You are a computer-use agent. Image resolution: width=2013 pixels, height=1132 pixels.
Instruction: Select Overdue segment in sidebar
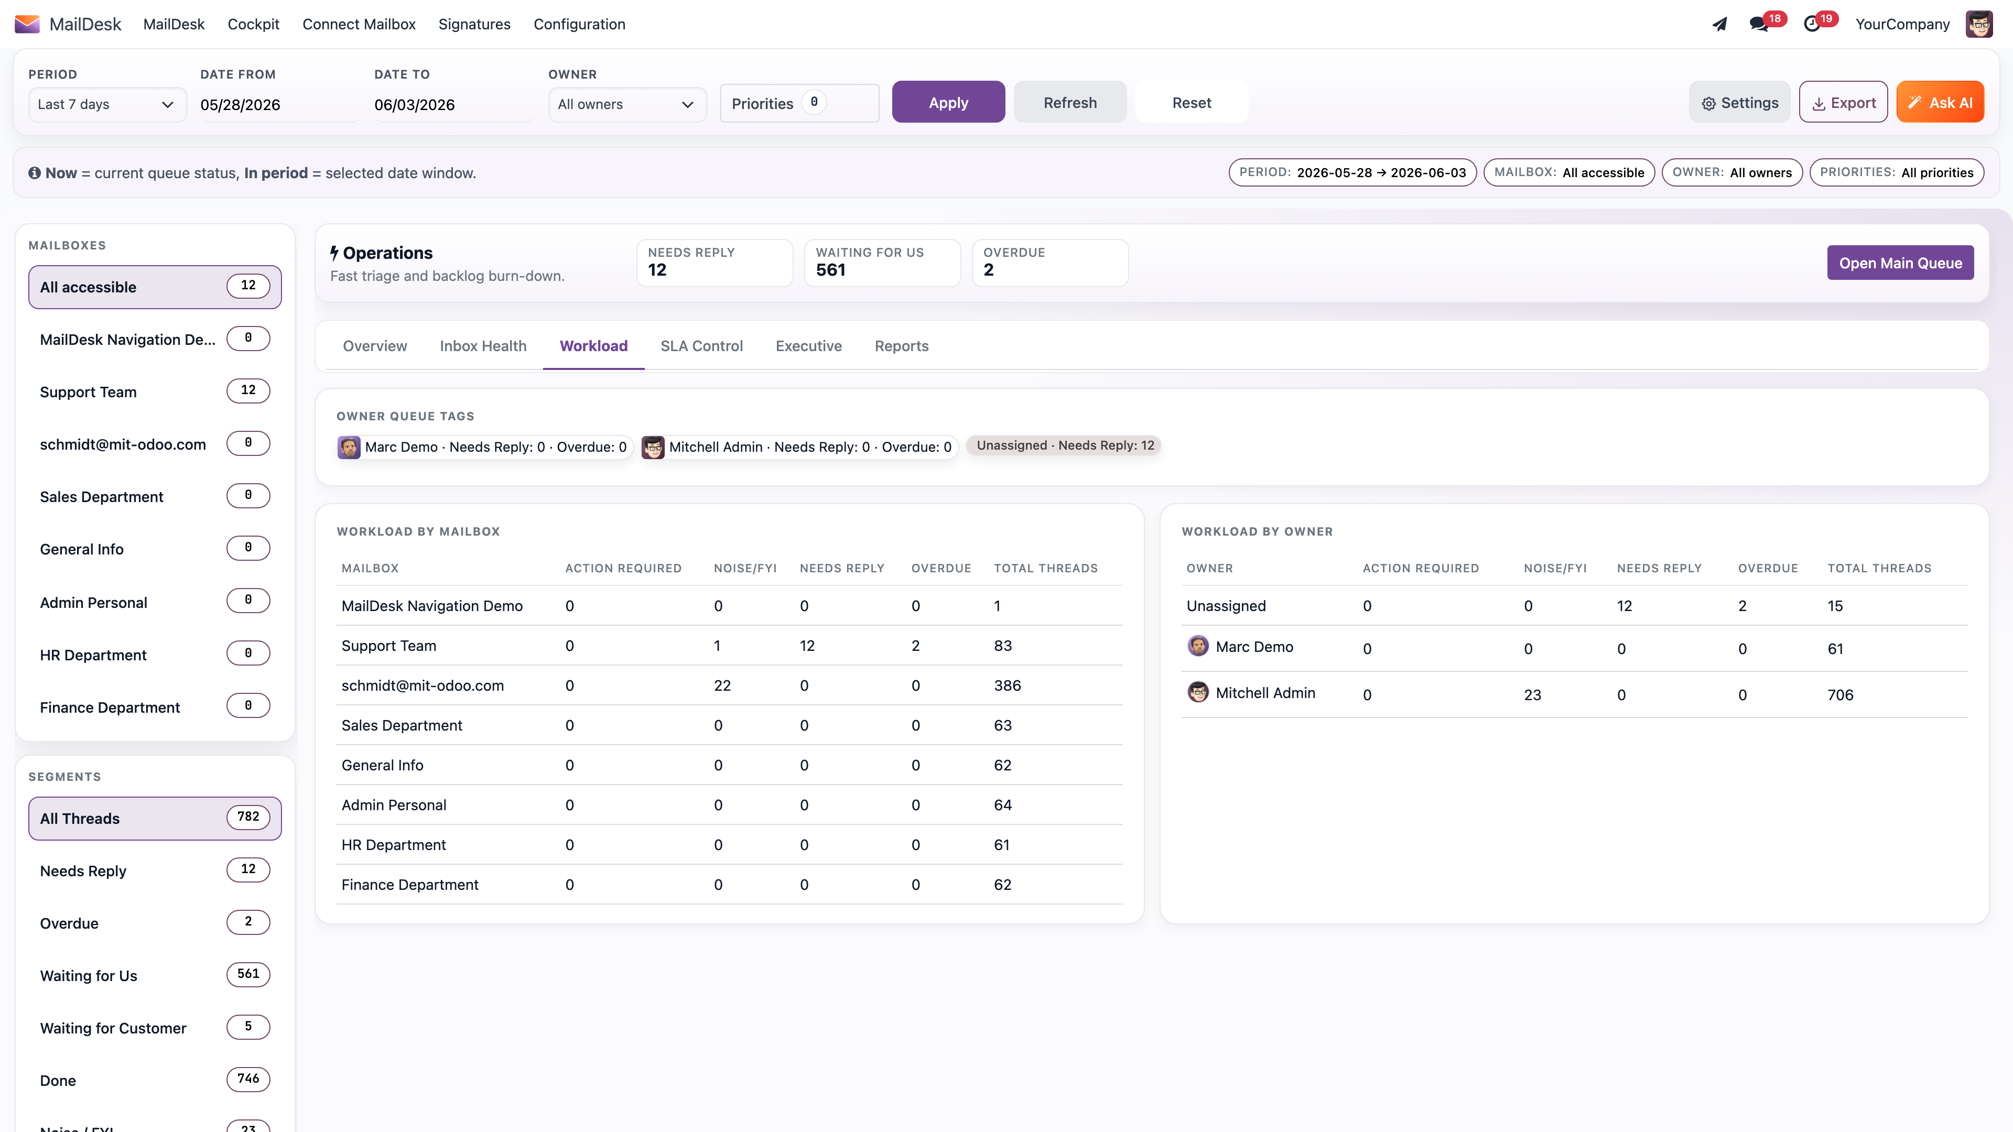(155, 922)
